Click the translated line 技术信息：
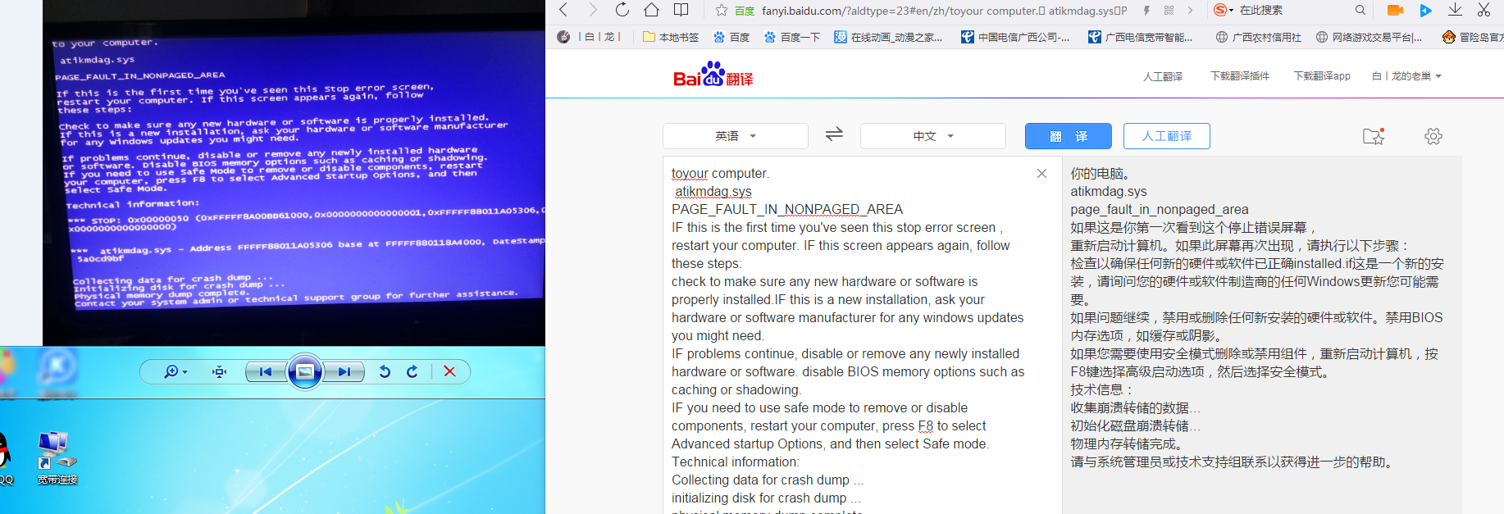The height and width of the screenshot is (514, 1504). pos(1101,390)
